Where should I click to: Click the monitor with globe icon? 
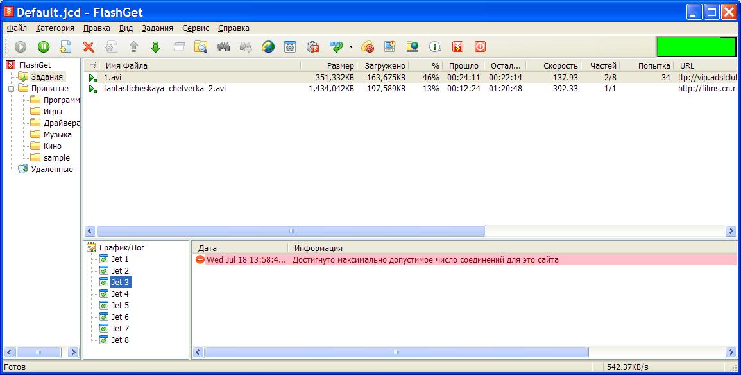(413, 47)
